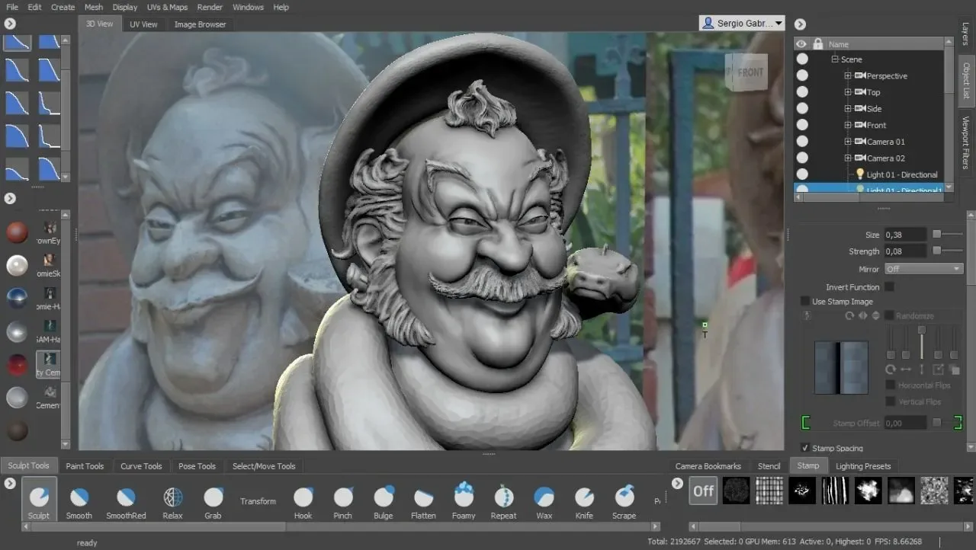Open the Camera Bookmarks tab
The width and height of the screenshot is (976, 550).
click(708, 466)
